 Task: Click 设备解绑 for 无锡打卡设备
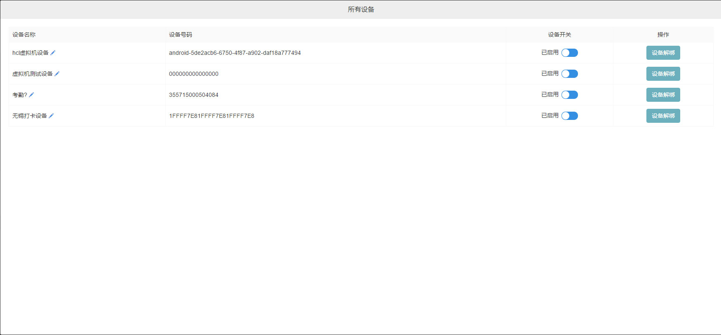(663, 116)
